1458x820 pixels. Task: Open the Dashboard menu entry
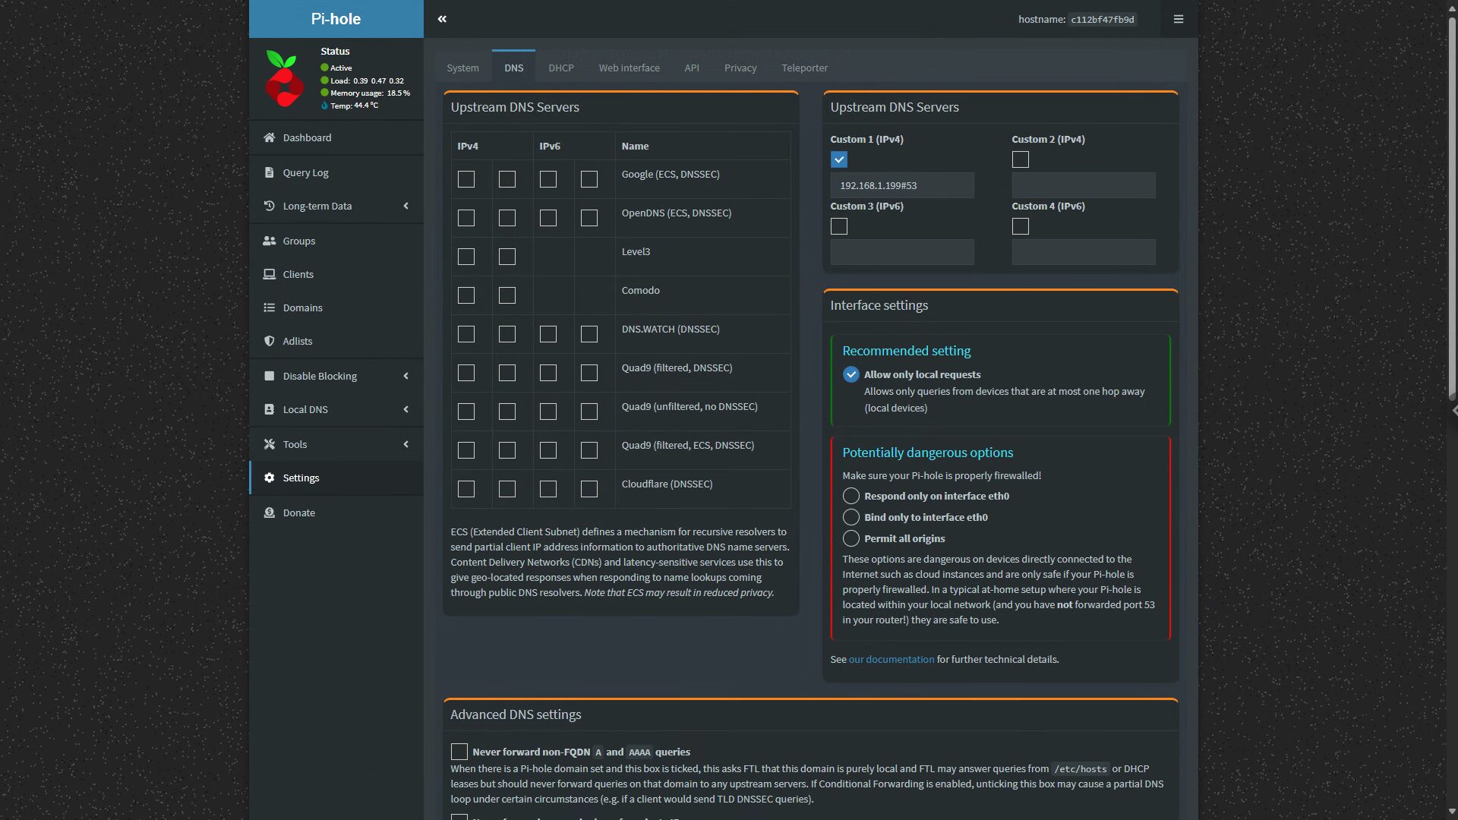(336, 137)
